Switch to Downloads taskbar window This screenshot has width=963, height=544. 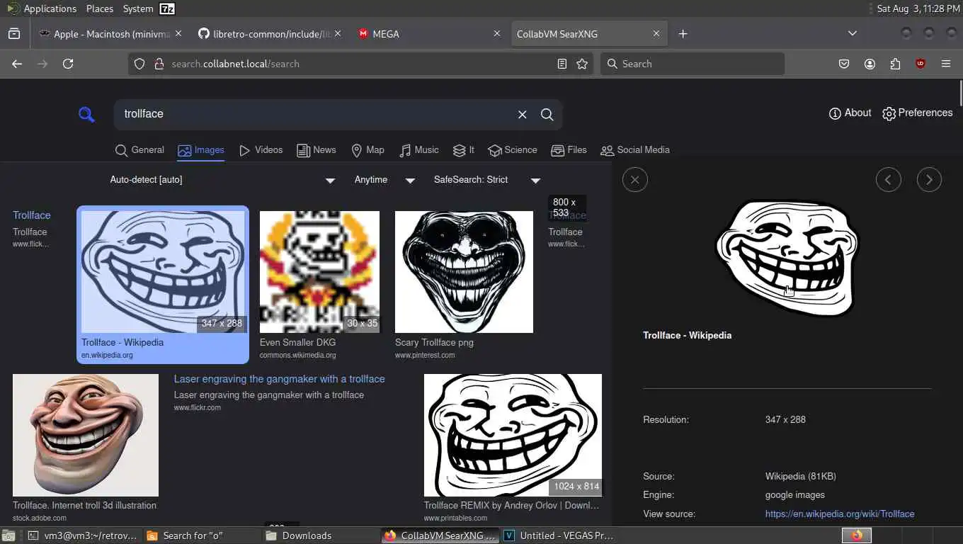coord(319,535)
